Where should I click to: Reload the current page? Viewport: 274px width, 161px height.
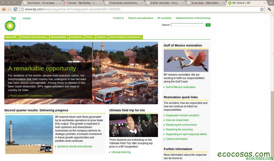[16, 9]
